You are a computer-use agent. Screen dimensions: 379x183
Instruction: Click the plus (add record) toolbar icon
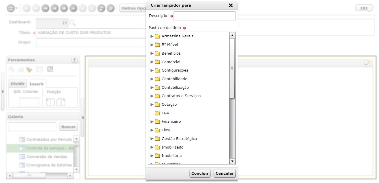point(64,8)
